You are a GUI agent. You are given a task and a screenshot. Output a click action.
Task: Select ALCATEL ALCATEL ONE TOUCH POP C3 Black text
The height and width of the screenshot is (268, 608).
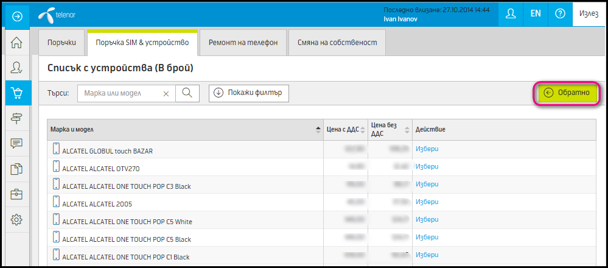127,186
